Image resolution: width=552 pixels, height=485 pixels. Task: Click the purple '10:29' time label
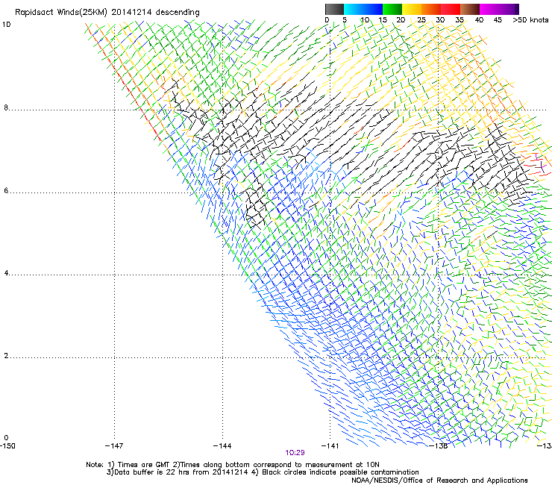(x=295, y=453)
